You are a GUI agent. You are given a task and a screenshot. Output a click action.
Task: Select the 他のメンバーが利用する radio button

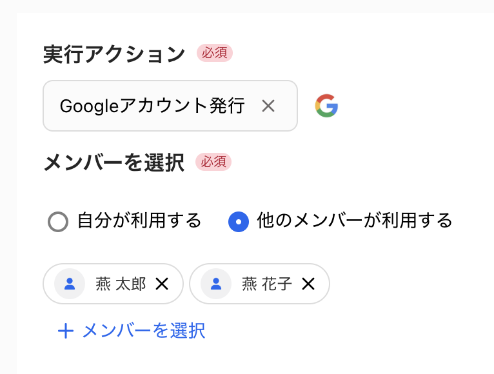pyautogui.click(x=239, y=222)
